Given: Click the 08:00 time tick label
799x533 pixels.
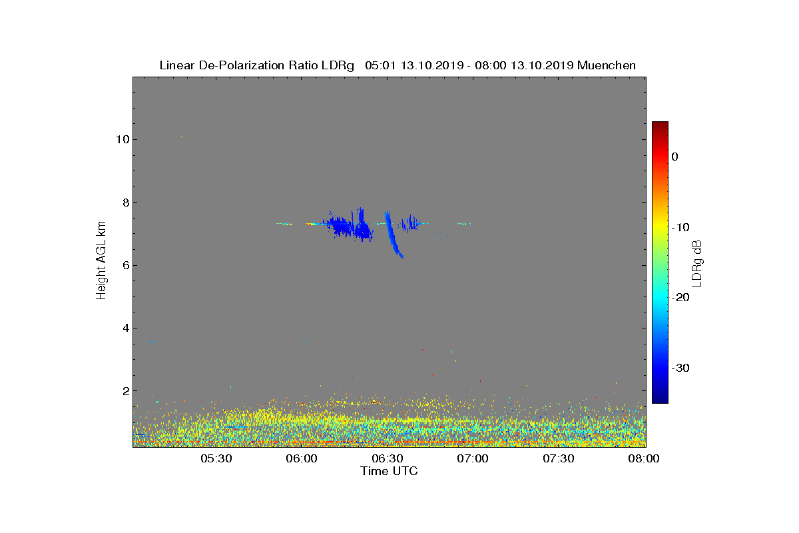Looking at the screenshot, I should [644, 458].
